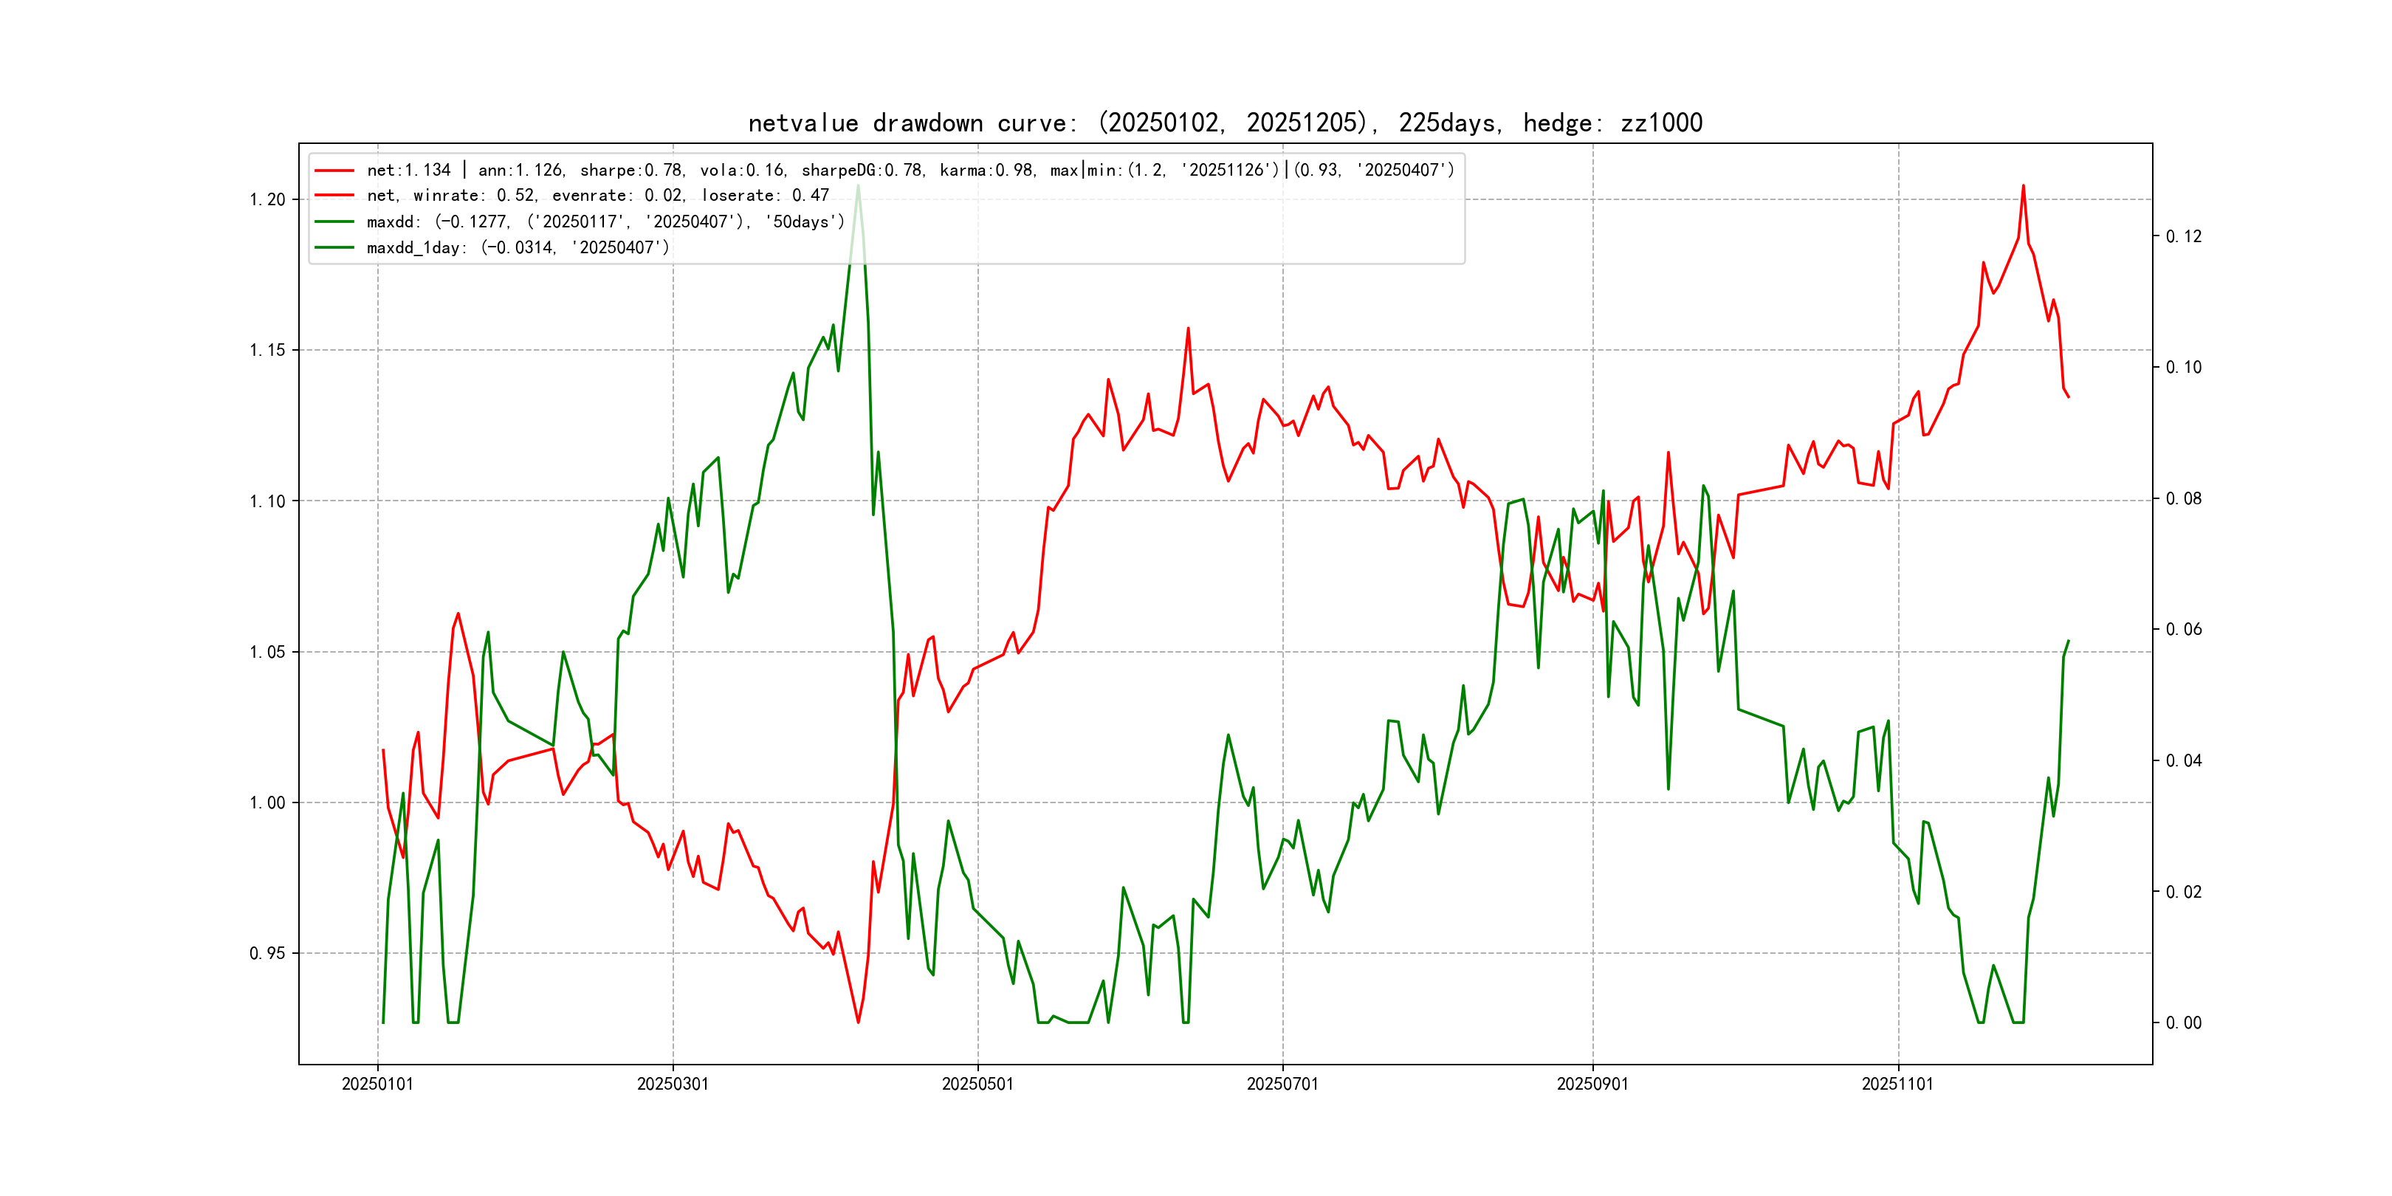Click the 20250901 x-axis date label

pyautogui.click(x=1592, y=1085)
